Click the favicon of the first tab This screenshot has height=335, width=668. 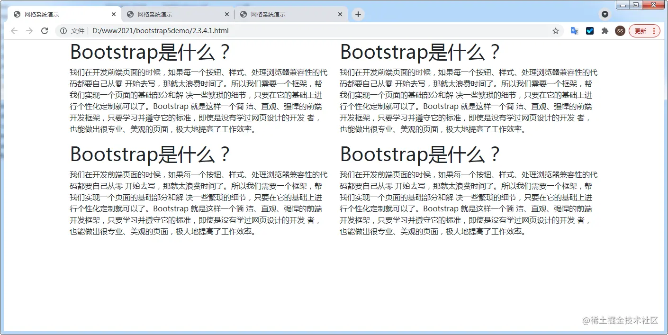[17, 14]
